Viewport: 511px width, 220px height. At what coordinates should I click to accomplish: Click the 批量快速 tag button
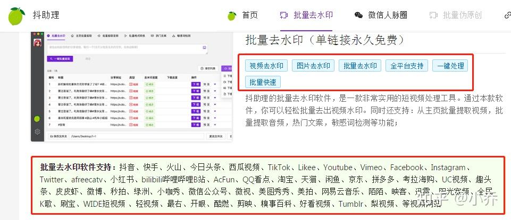point(263,82)
